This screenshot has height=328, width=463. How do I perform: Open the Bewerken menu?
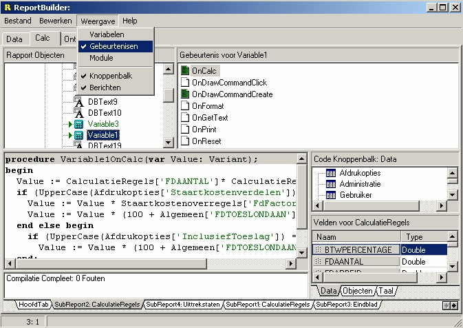[x=56, y=21]
